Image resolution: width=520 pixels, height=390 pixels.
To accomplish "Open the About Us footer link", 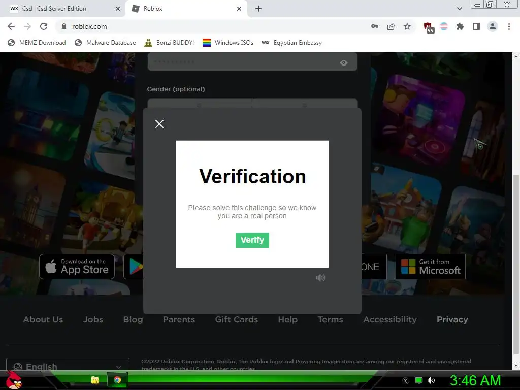I will 43,320.
